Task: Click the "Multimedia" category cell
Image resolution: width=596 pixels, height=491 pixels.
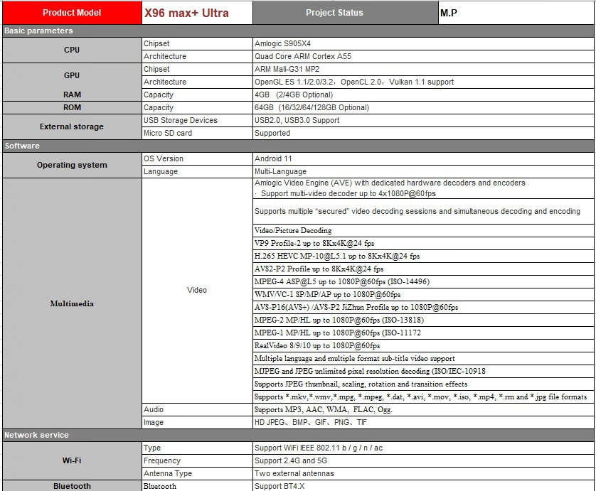Action: click(72, 303)
